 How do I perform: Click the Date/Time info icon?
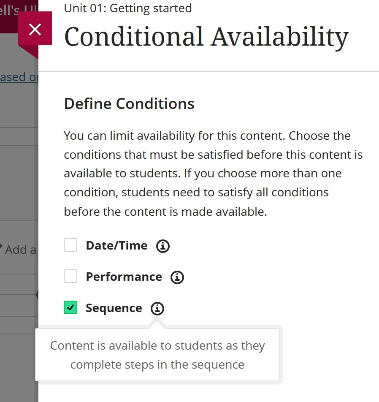tap(163, 246)
